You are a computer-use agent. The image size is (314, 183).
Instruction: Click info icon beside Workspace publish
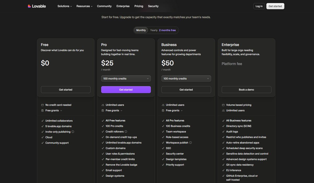coord(190,142)
